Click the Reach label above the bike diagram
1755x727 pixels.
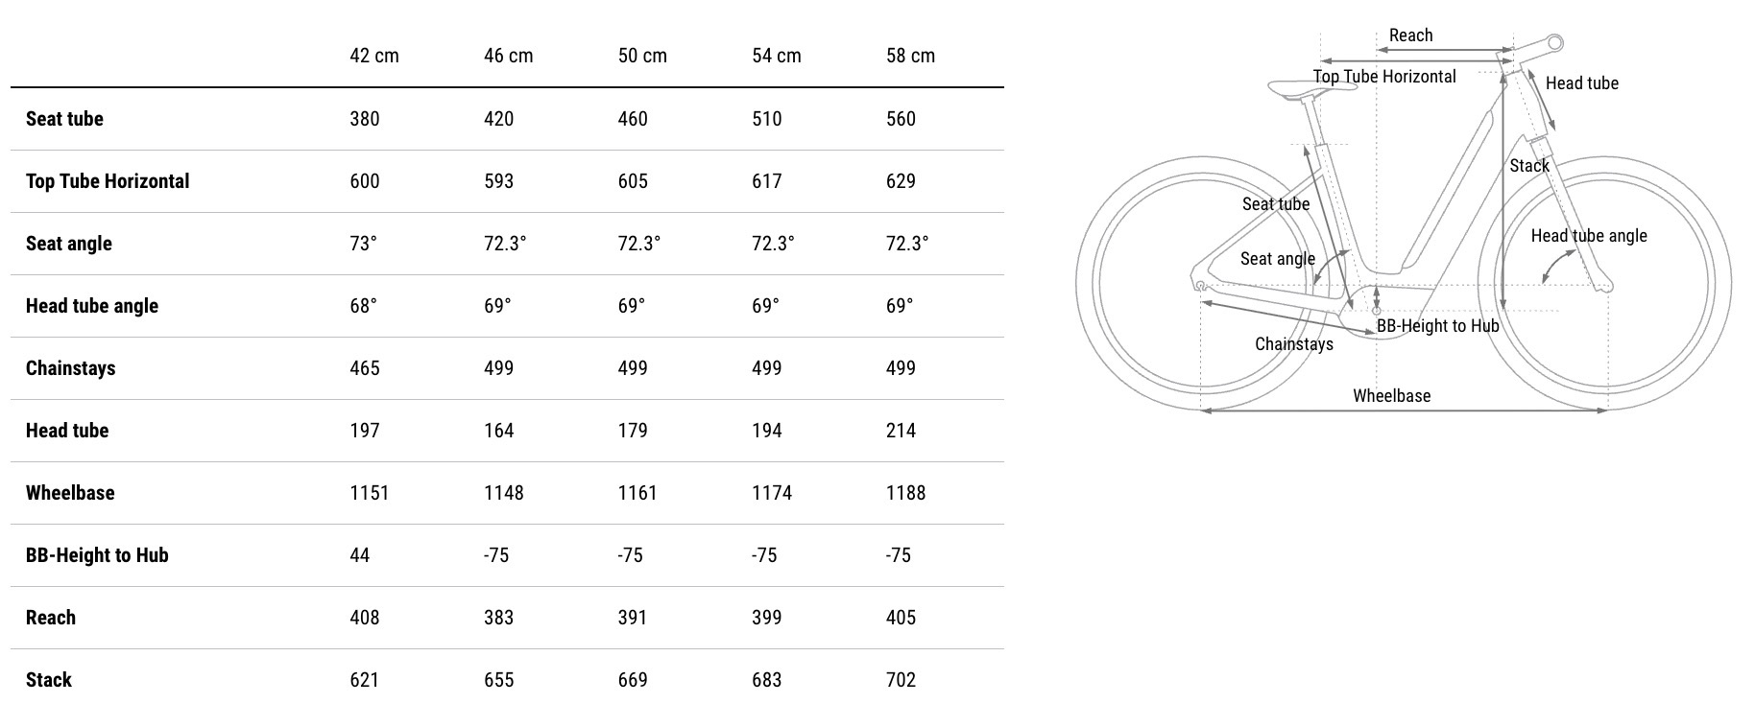[1410, 35]
